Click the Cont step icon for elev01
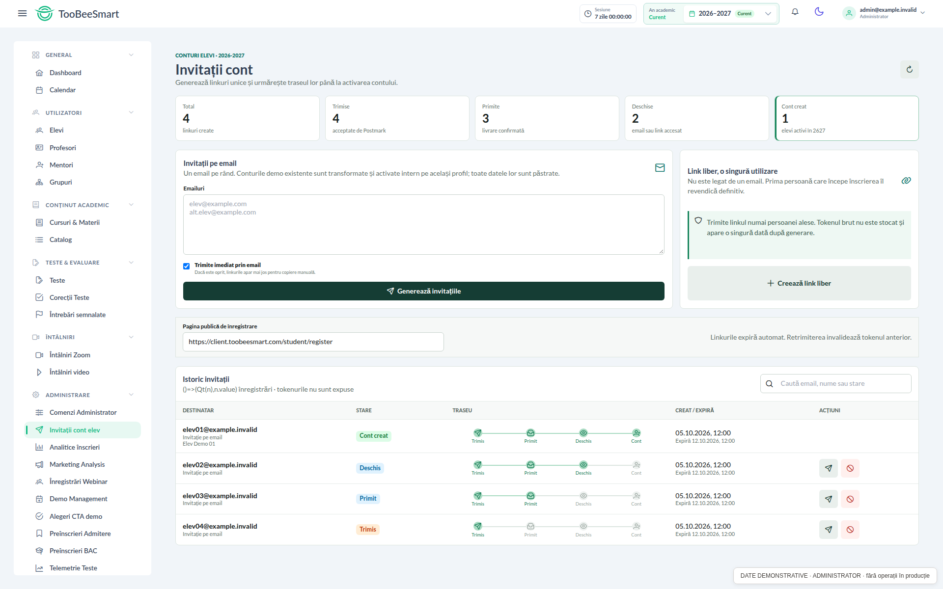This screenshot has width=943, height=589. [636, 433]
